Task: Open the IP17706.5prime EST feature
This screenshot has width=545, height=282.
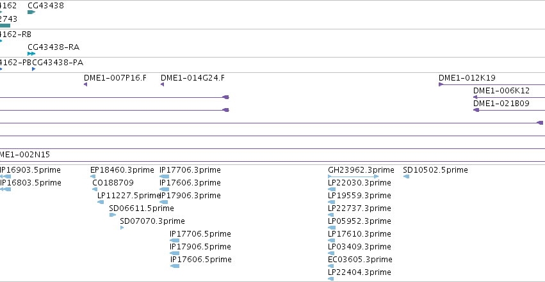Action: [x=200, y=234]
